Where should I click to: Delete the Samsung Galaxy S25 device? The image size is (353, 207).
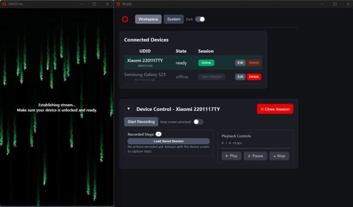[254, 77]
